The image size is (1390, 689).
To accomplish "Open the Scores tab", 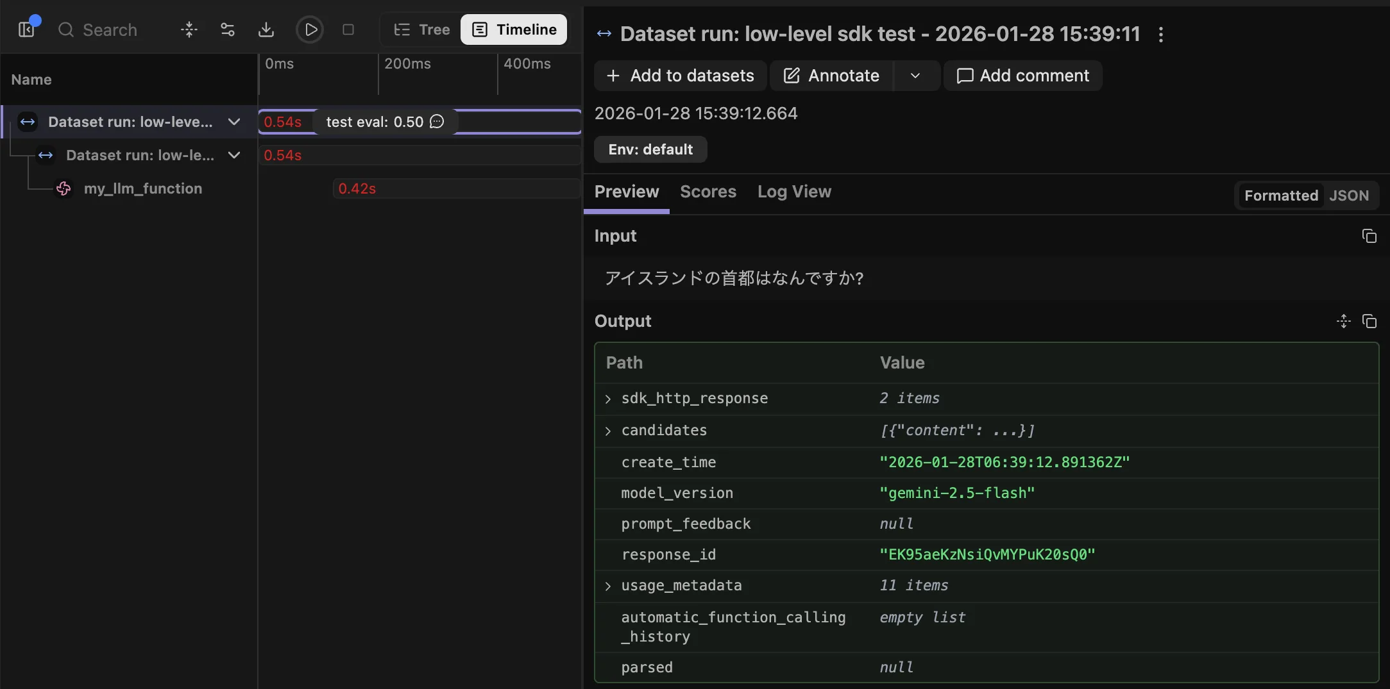I will click(708, 192).
